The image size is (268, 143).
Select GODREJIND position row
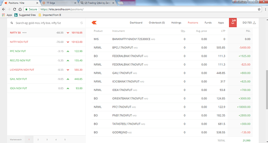coord(172,133)
